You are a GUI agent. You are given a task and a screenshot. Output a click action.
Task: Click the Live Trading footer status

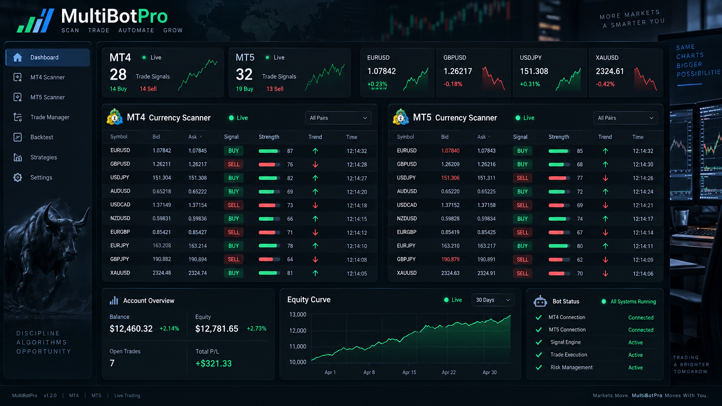(x=127, y=396)
